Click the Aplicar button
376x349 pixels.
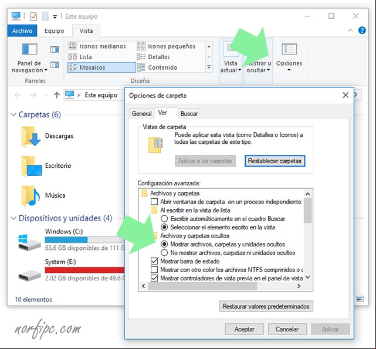(330, 329)
